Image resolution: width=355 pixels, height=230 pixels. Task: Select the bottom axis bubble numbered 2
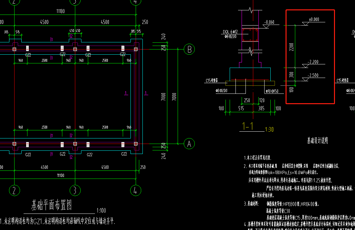click(15, 191)
